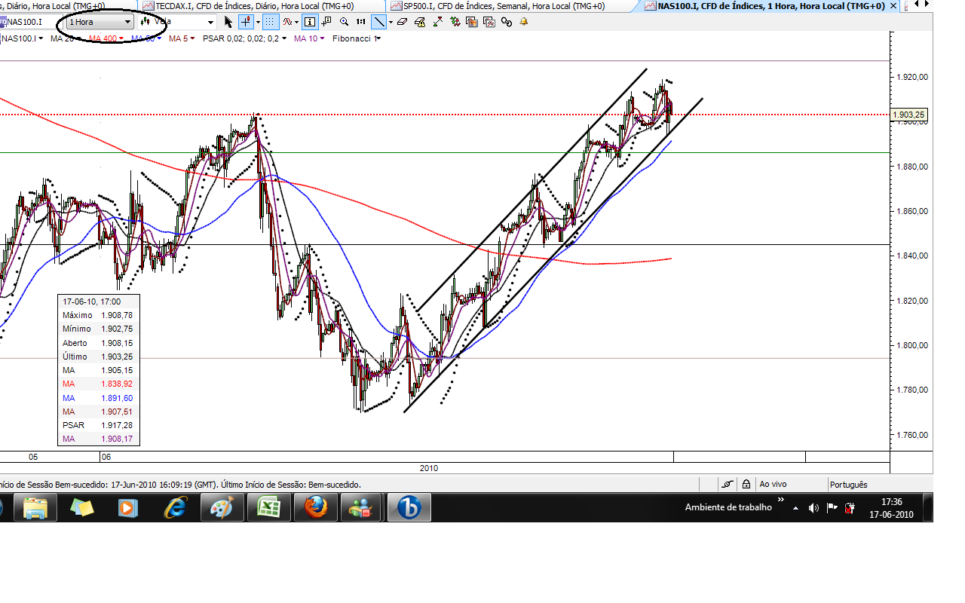
Task: Click the 1.920,00 price axis label
Action: tap(911, 77)
